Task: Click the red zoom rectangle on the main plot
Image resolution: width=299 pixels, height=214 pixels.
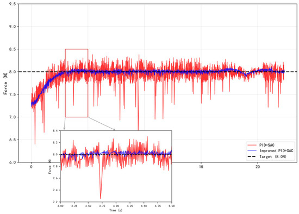Action: tap(77, 83)
